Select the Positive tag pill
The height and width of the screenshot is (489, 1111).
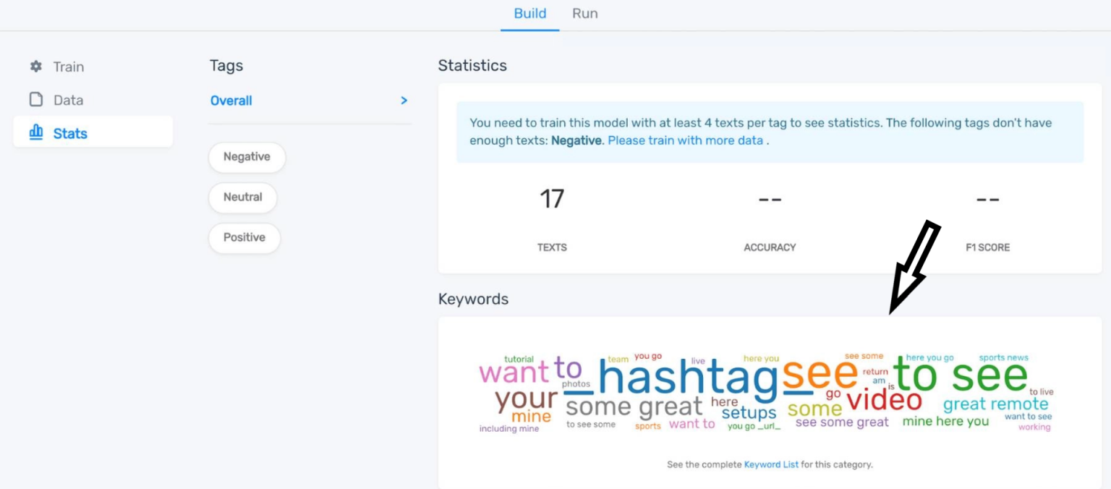coord(244,237)
